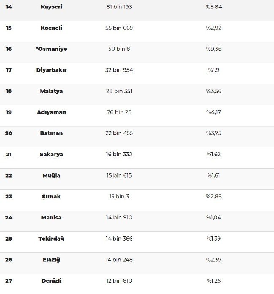Click the value 81 bin 193
Image resolution: width=274 pixels, height=294 pixels.
[x=119, y=7]
